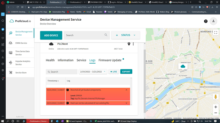
Task: Switch to the Service tab
Action: click(81, 60)
